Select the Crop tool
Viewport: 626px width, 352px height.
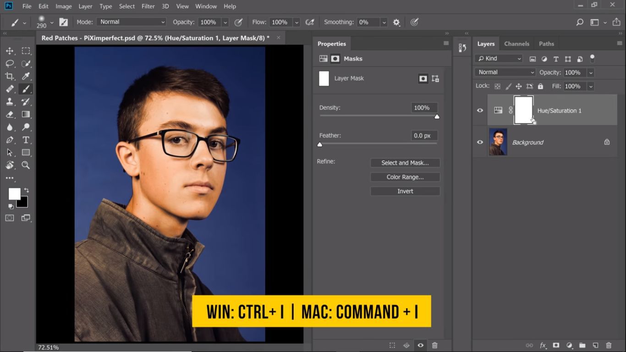[x=10, y=76]
